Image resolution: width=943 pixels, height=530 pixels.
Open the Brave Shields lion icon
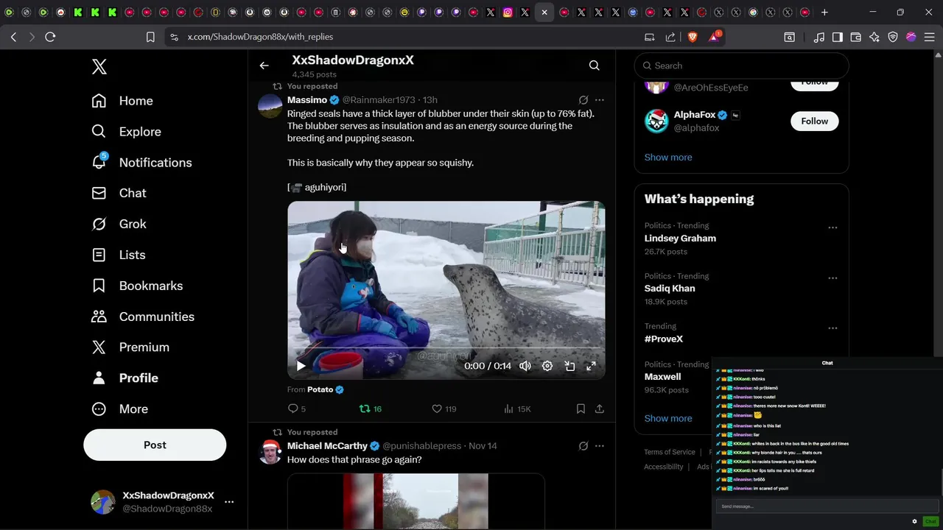click(693, 37)
